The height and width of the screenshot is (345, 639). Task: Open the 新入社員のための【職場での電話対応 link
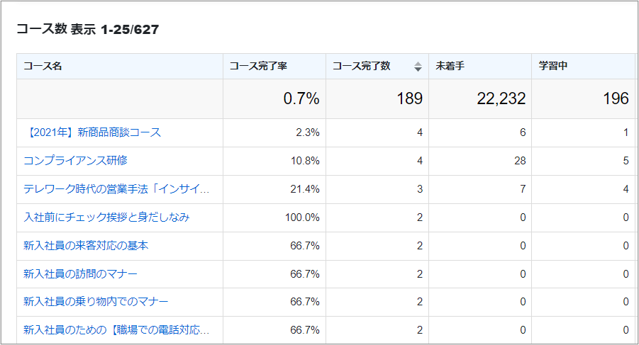tap(116, 330)
